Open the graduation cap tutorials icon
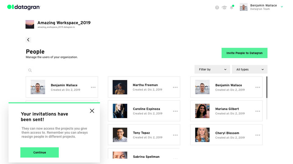Screen dimensions: 293x164 pos(224,8)
